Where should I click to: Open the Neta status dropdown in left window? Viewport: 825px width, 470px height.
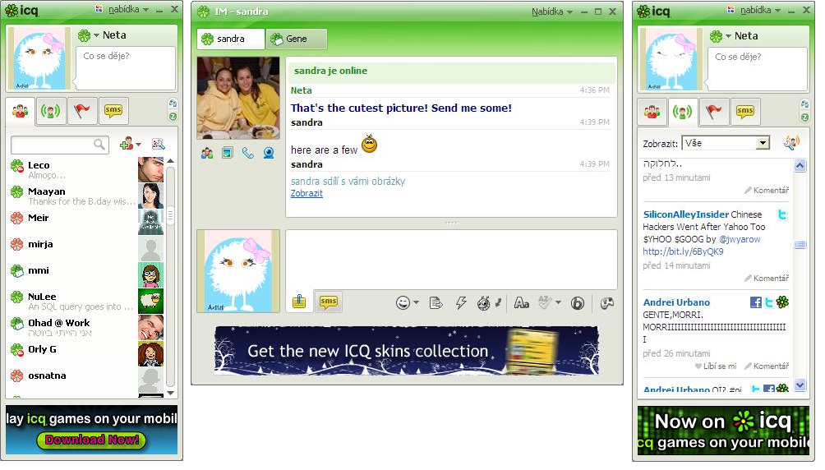[x=96, y=36]
